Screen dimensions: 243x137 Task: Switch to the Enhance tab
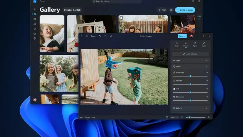(x=186, y=45)
